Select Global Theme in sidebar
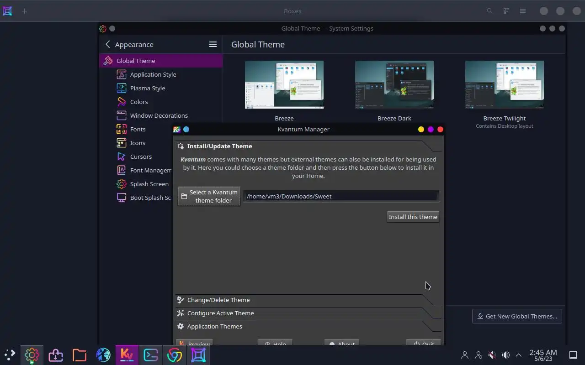 [x=160, y=61]
